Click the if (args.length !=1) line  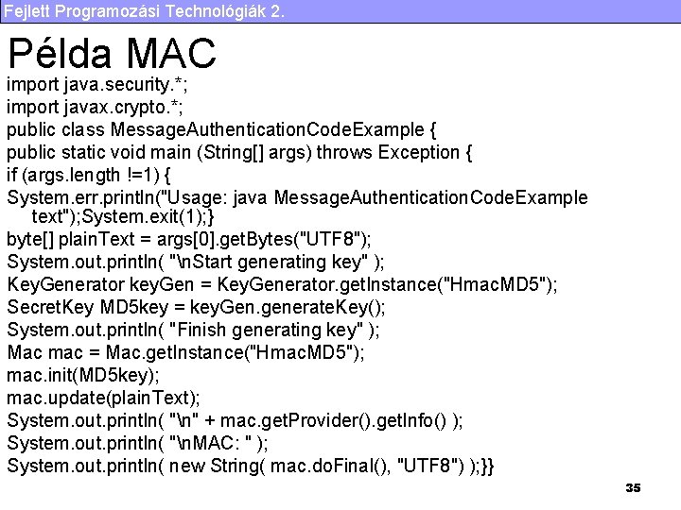[x=89, y=176]
